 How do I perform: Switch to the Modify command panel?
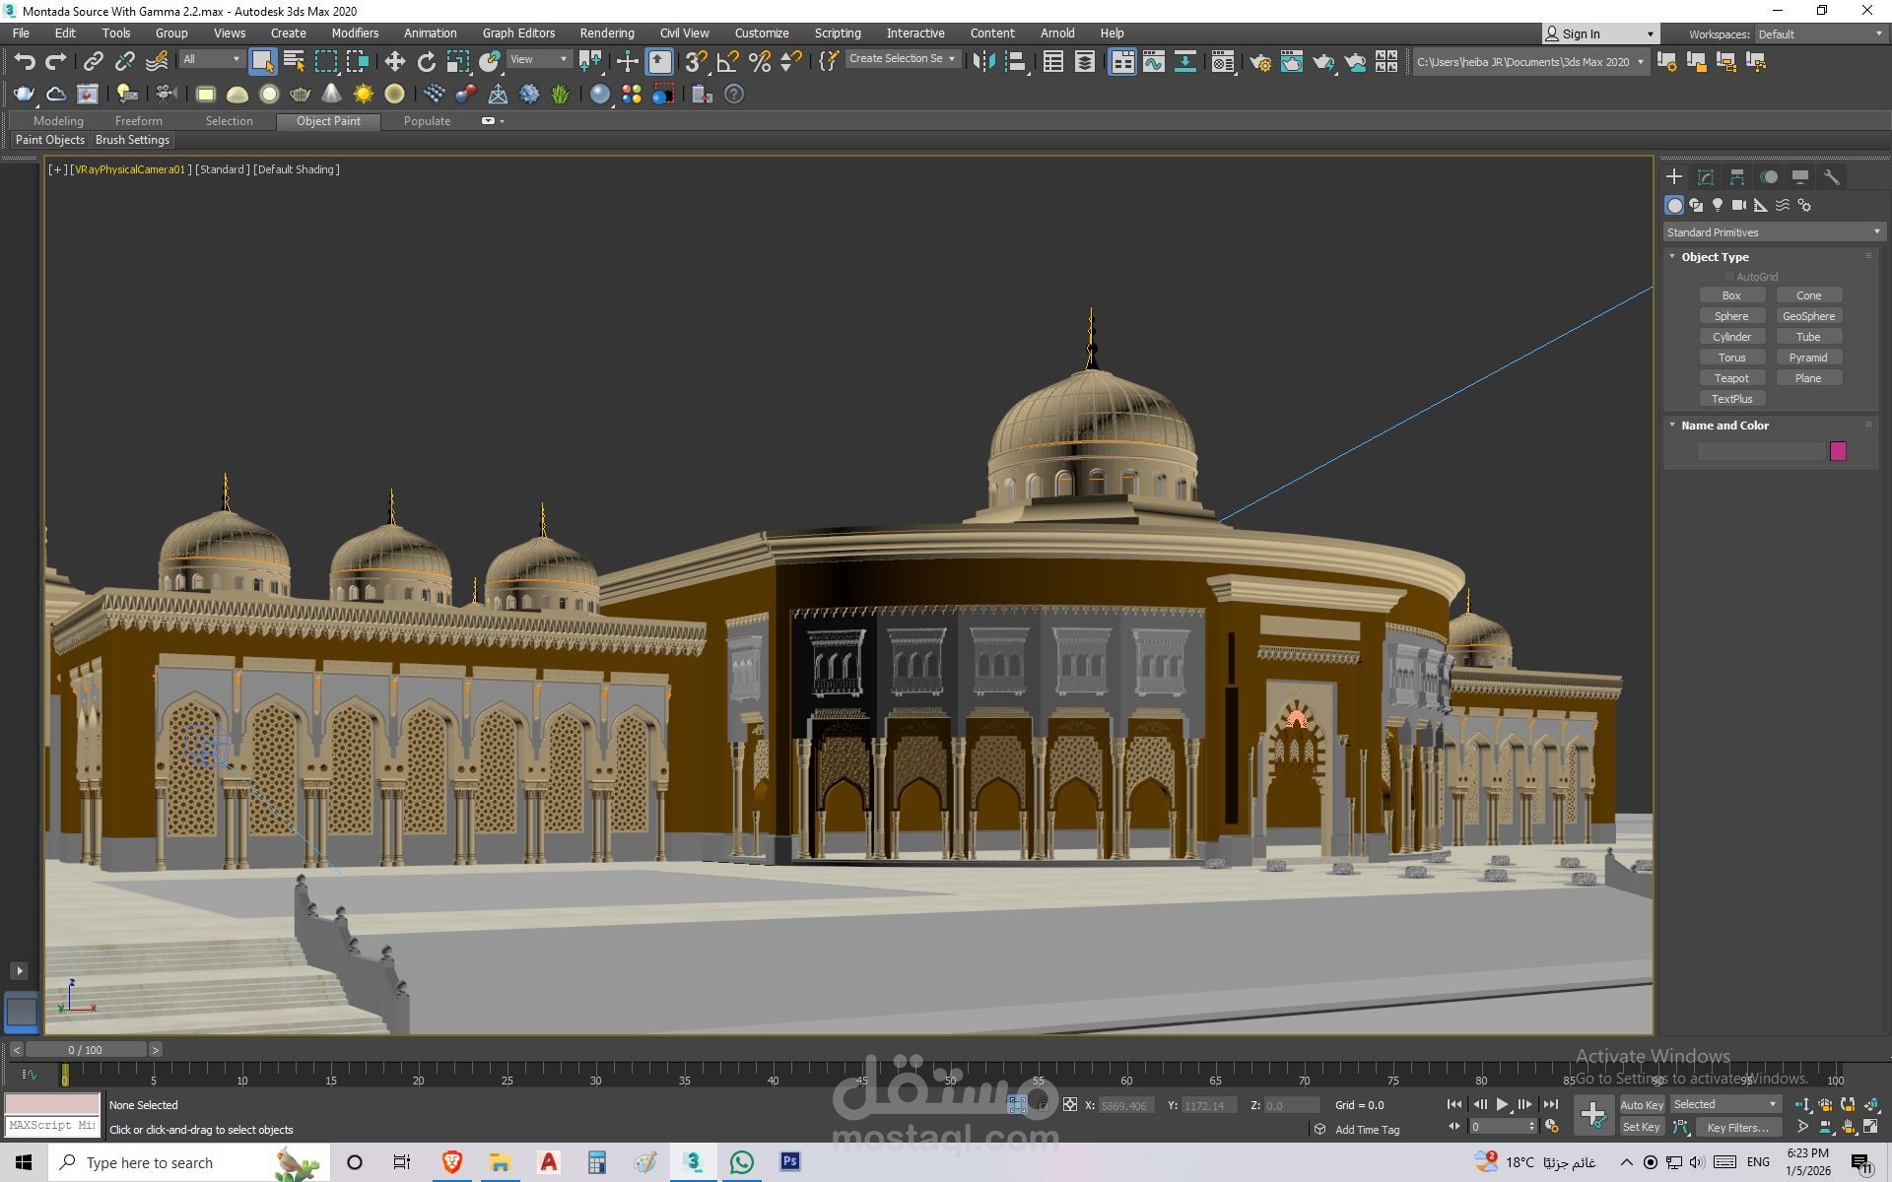pyautogui.click(x=1706, y=177)
